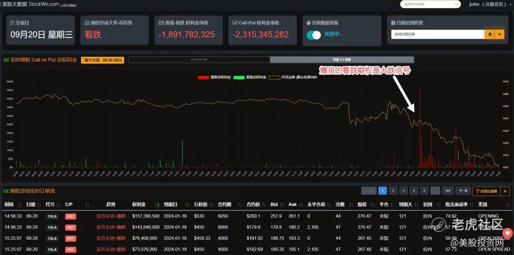The image size is (514, 255).
Task: Click the premium value $157,360,500
Action: [x=146, y=216]
